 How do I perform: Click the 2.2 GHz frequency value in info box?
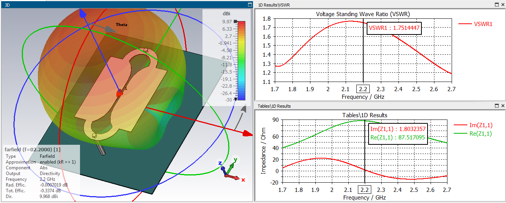[47, 179]
